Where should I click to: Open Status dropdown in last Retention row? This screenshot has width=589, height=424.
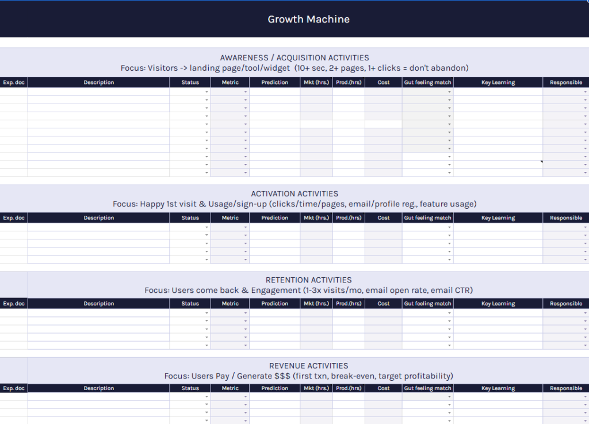[206, 345]
